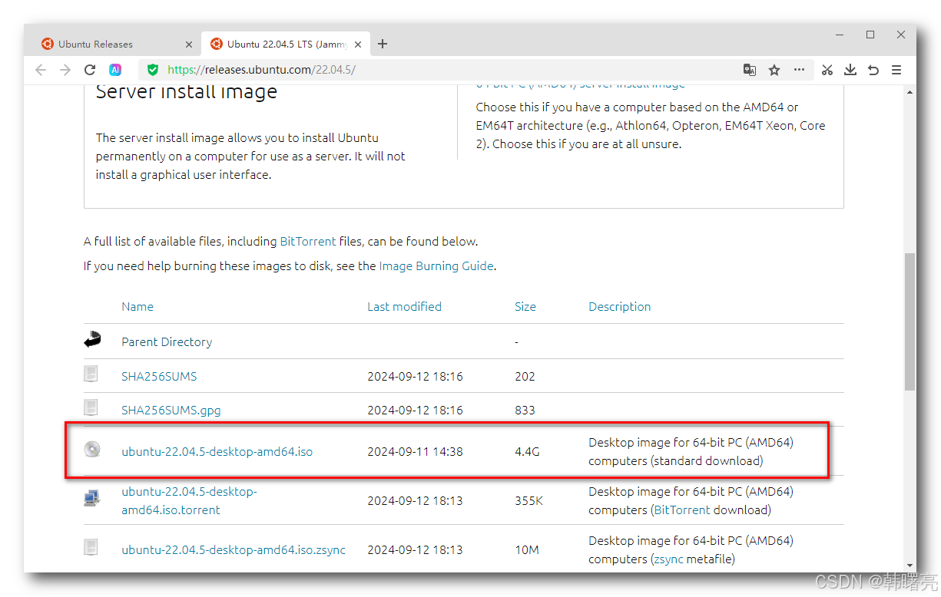Screen dimensions: 941x597
Task: Select the Ubuntu 22.04.5 LTS tab
Action: 286,44
